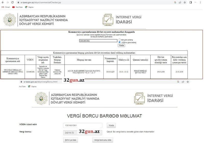
Task: Click 'Vergi uçotu orqanının adı' column header
Action: pyautogui.click(x=43, y=60)
